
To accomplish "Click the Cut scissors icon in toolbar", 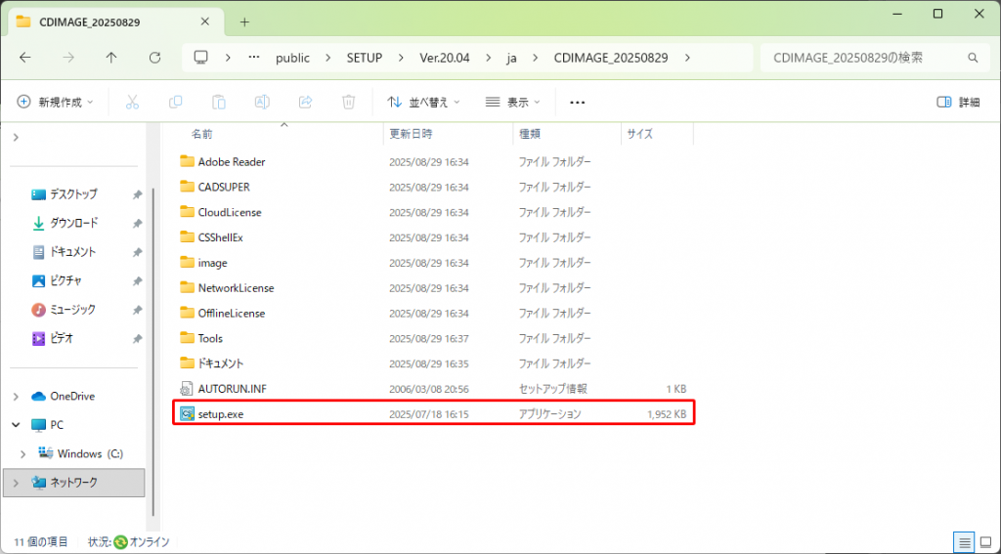I will click(132, 102).
